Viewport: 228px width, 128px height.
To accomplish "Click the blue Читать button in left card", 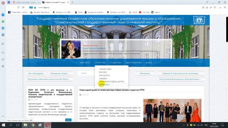I will pos(68,120).
